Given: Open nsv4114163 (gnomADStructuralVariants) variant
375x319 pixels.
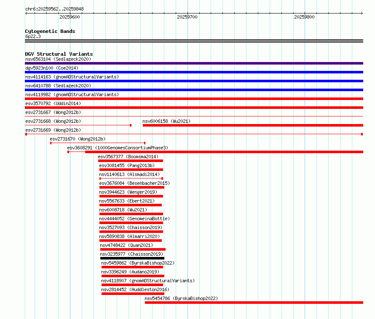Looking at the screenshot, I should click(x=72, y=77).
